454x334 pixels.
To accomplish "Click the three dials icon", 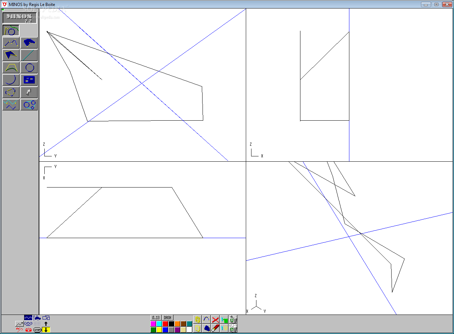I will tap(28, 324).
